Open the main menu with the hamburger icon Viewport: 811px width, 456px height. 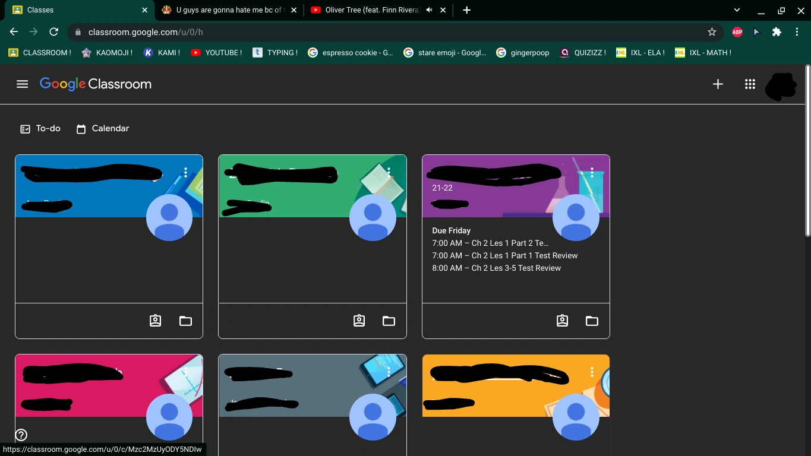(x=22, y=84)
